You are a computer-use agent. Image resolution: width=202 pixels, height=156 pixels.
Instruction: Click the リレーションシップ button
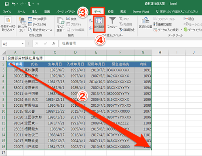pos(193,24)
